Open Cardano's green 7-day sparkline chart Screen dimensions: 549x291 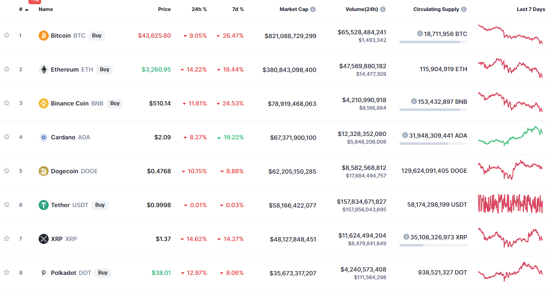pos(510,136)
